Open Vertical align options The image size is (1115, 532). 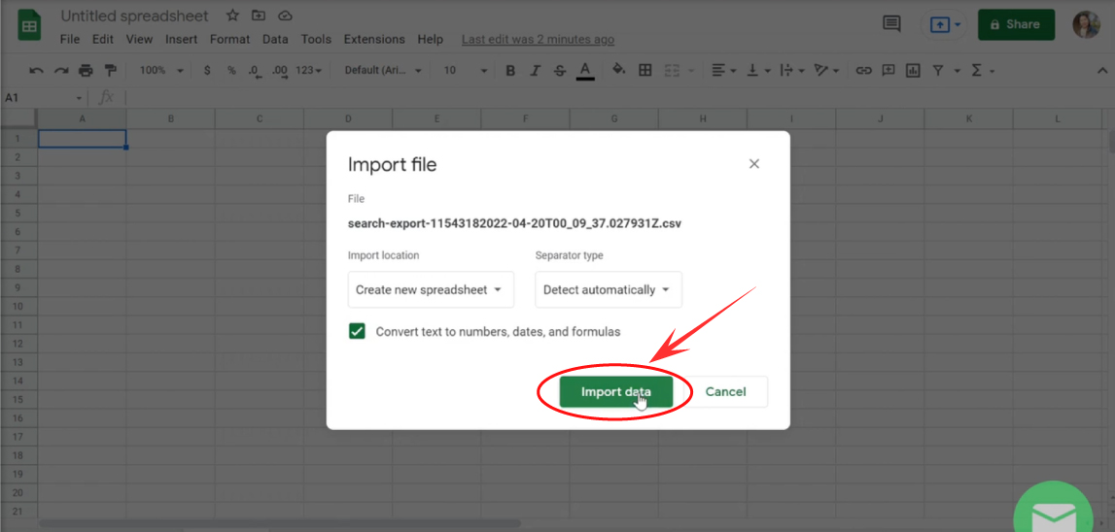click(759, 70)
